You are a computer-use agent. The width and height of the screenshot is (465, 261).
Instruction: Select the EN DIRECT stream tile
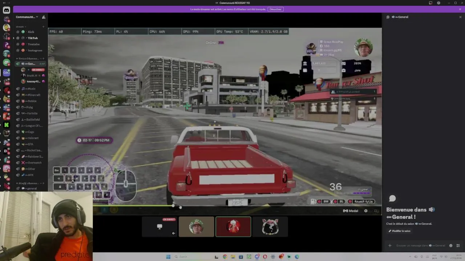coord(159,227)
